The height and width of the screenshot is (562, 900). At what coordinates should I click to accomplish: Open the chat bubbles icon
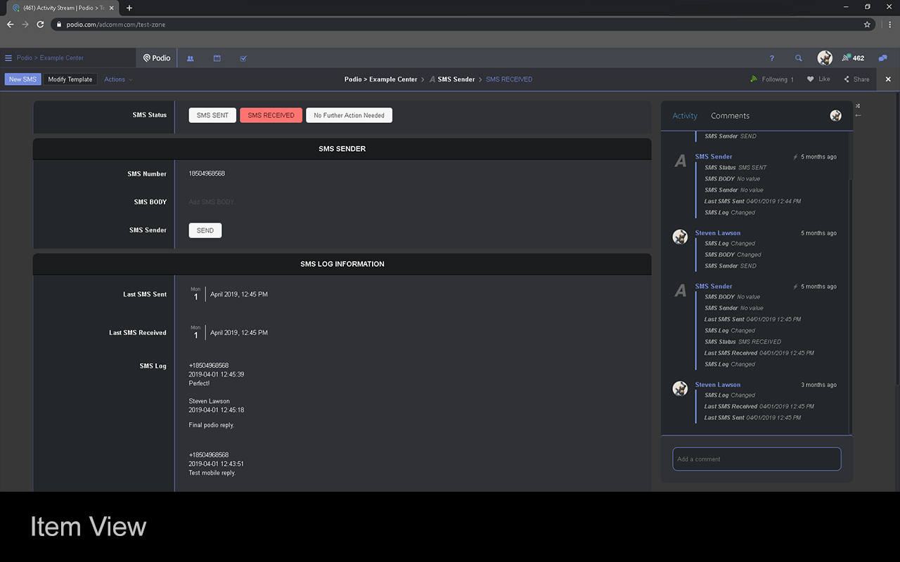pyautogui.click(x=883, y=58)
